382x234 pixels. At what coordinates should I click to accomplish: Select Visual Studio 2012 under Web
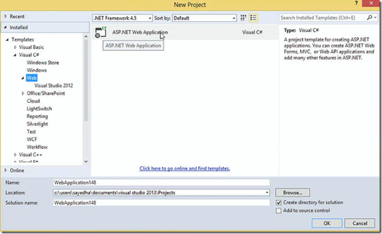[54, 86]
